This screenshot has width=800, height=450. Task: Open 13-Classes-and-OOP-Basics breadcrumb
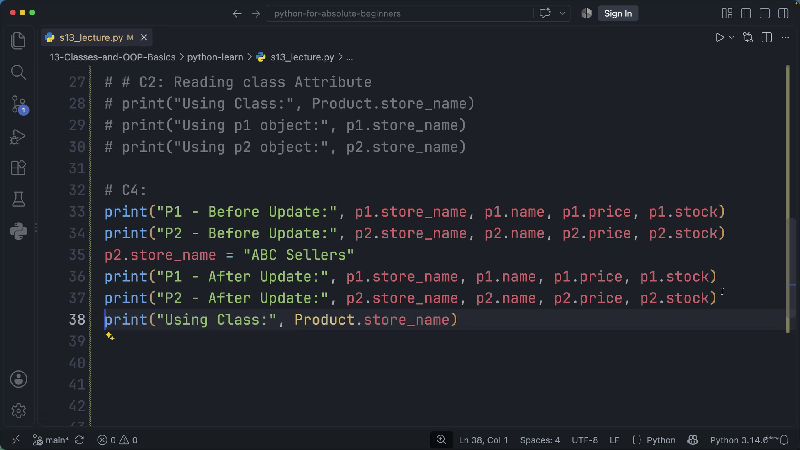click(x=112, y=57)
